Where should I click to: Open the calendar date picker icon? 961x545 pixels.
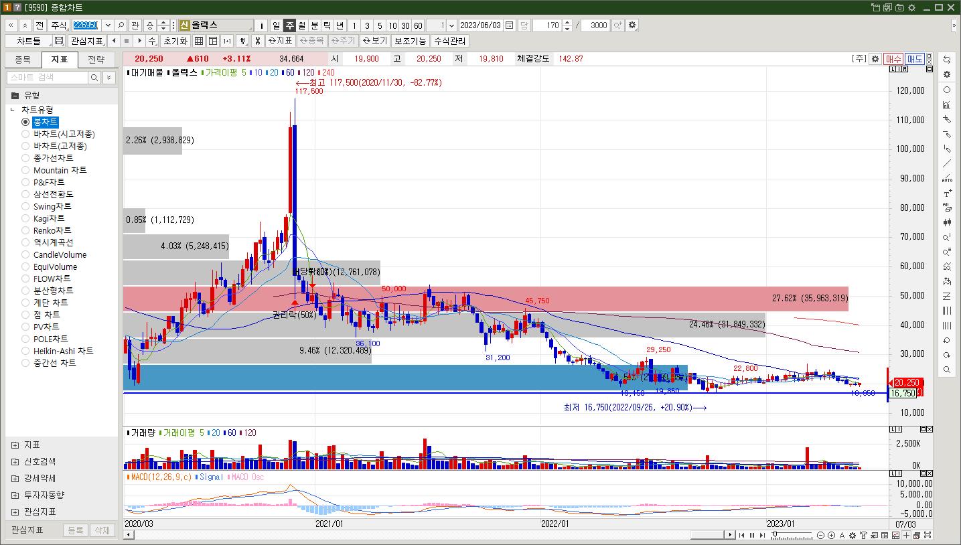(510, 25)
